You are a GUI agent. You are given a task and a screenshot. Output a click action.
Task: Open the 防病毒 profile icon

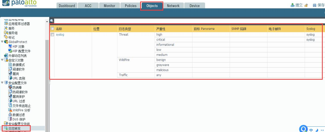coord(10,87)
